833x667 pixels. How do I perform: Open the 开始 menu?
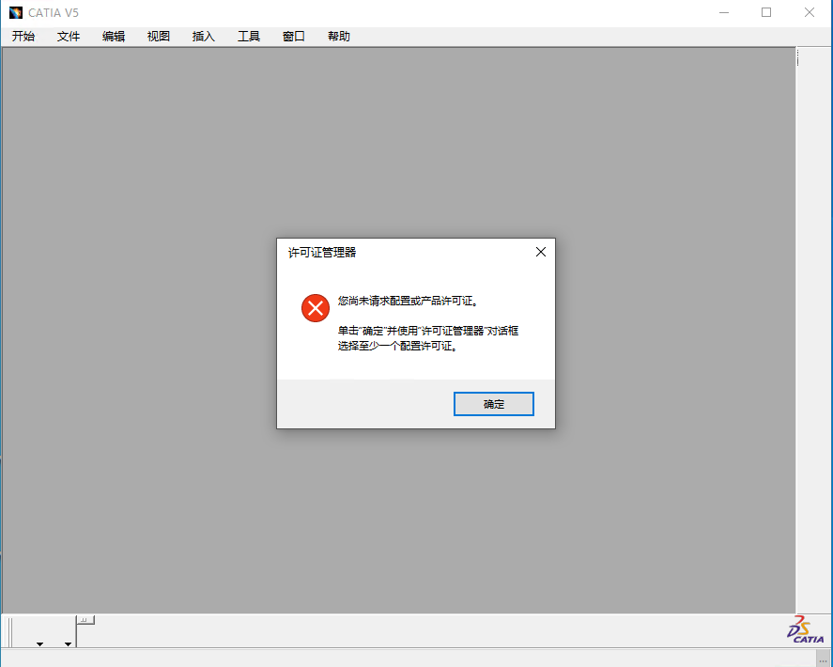point(23,37)
